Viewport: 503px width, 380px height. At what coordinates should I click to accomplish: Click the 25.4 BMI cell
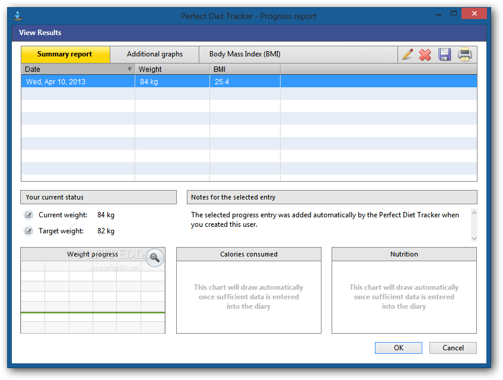click(x=245, y=81)
